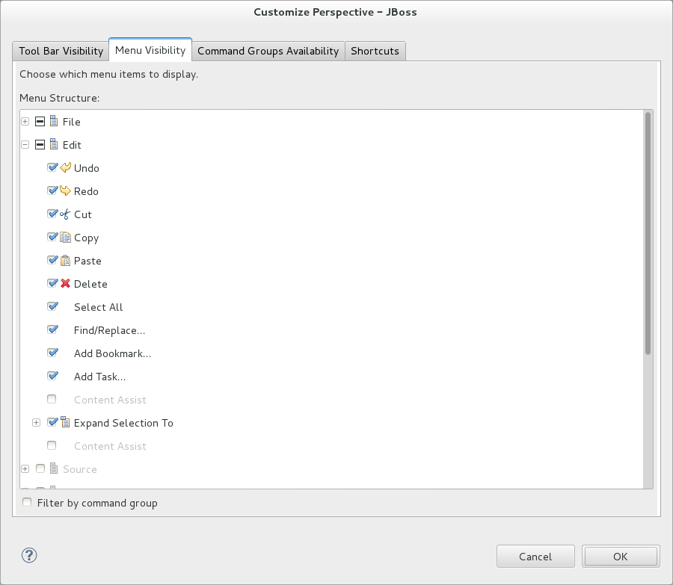This screenshot has width=673, height=585.
Task: Click the File menu document icon
Action: 54,121
